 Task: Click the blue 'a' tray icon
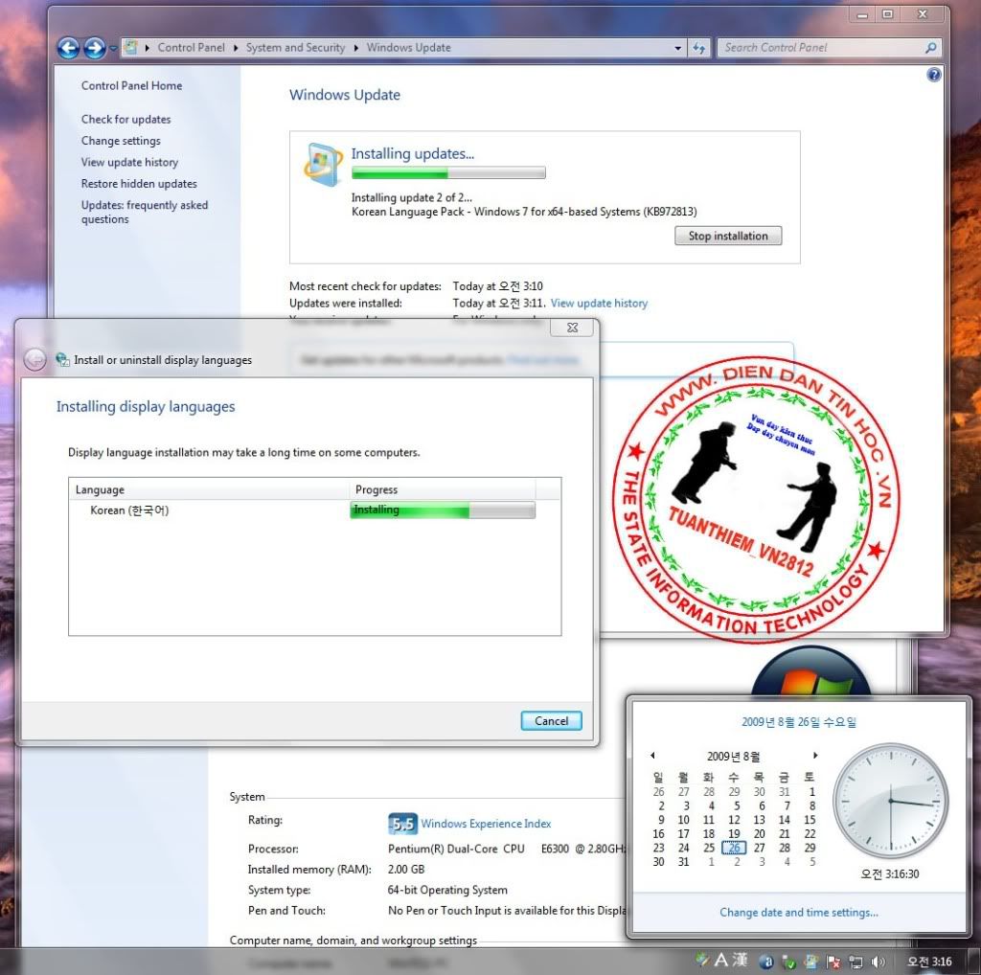tap(766, 962)
